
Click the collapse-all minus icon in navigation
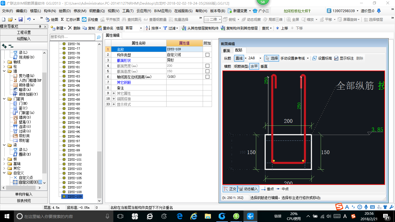tap(11, 46)
